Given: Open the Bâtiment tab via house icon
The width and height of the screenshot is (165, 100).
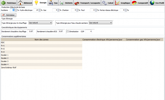Looking at the screenshot, I should (20, 3).
